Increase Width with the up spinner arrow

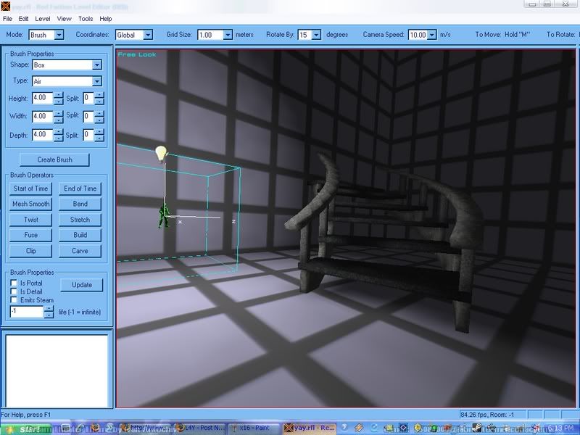59,114
